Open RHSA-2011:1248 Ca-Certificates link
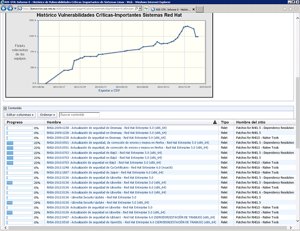The width and height of the screenshot is (300, 231). pyautogui.click(x=110, y=167)
